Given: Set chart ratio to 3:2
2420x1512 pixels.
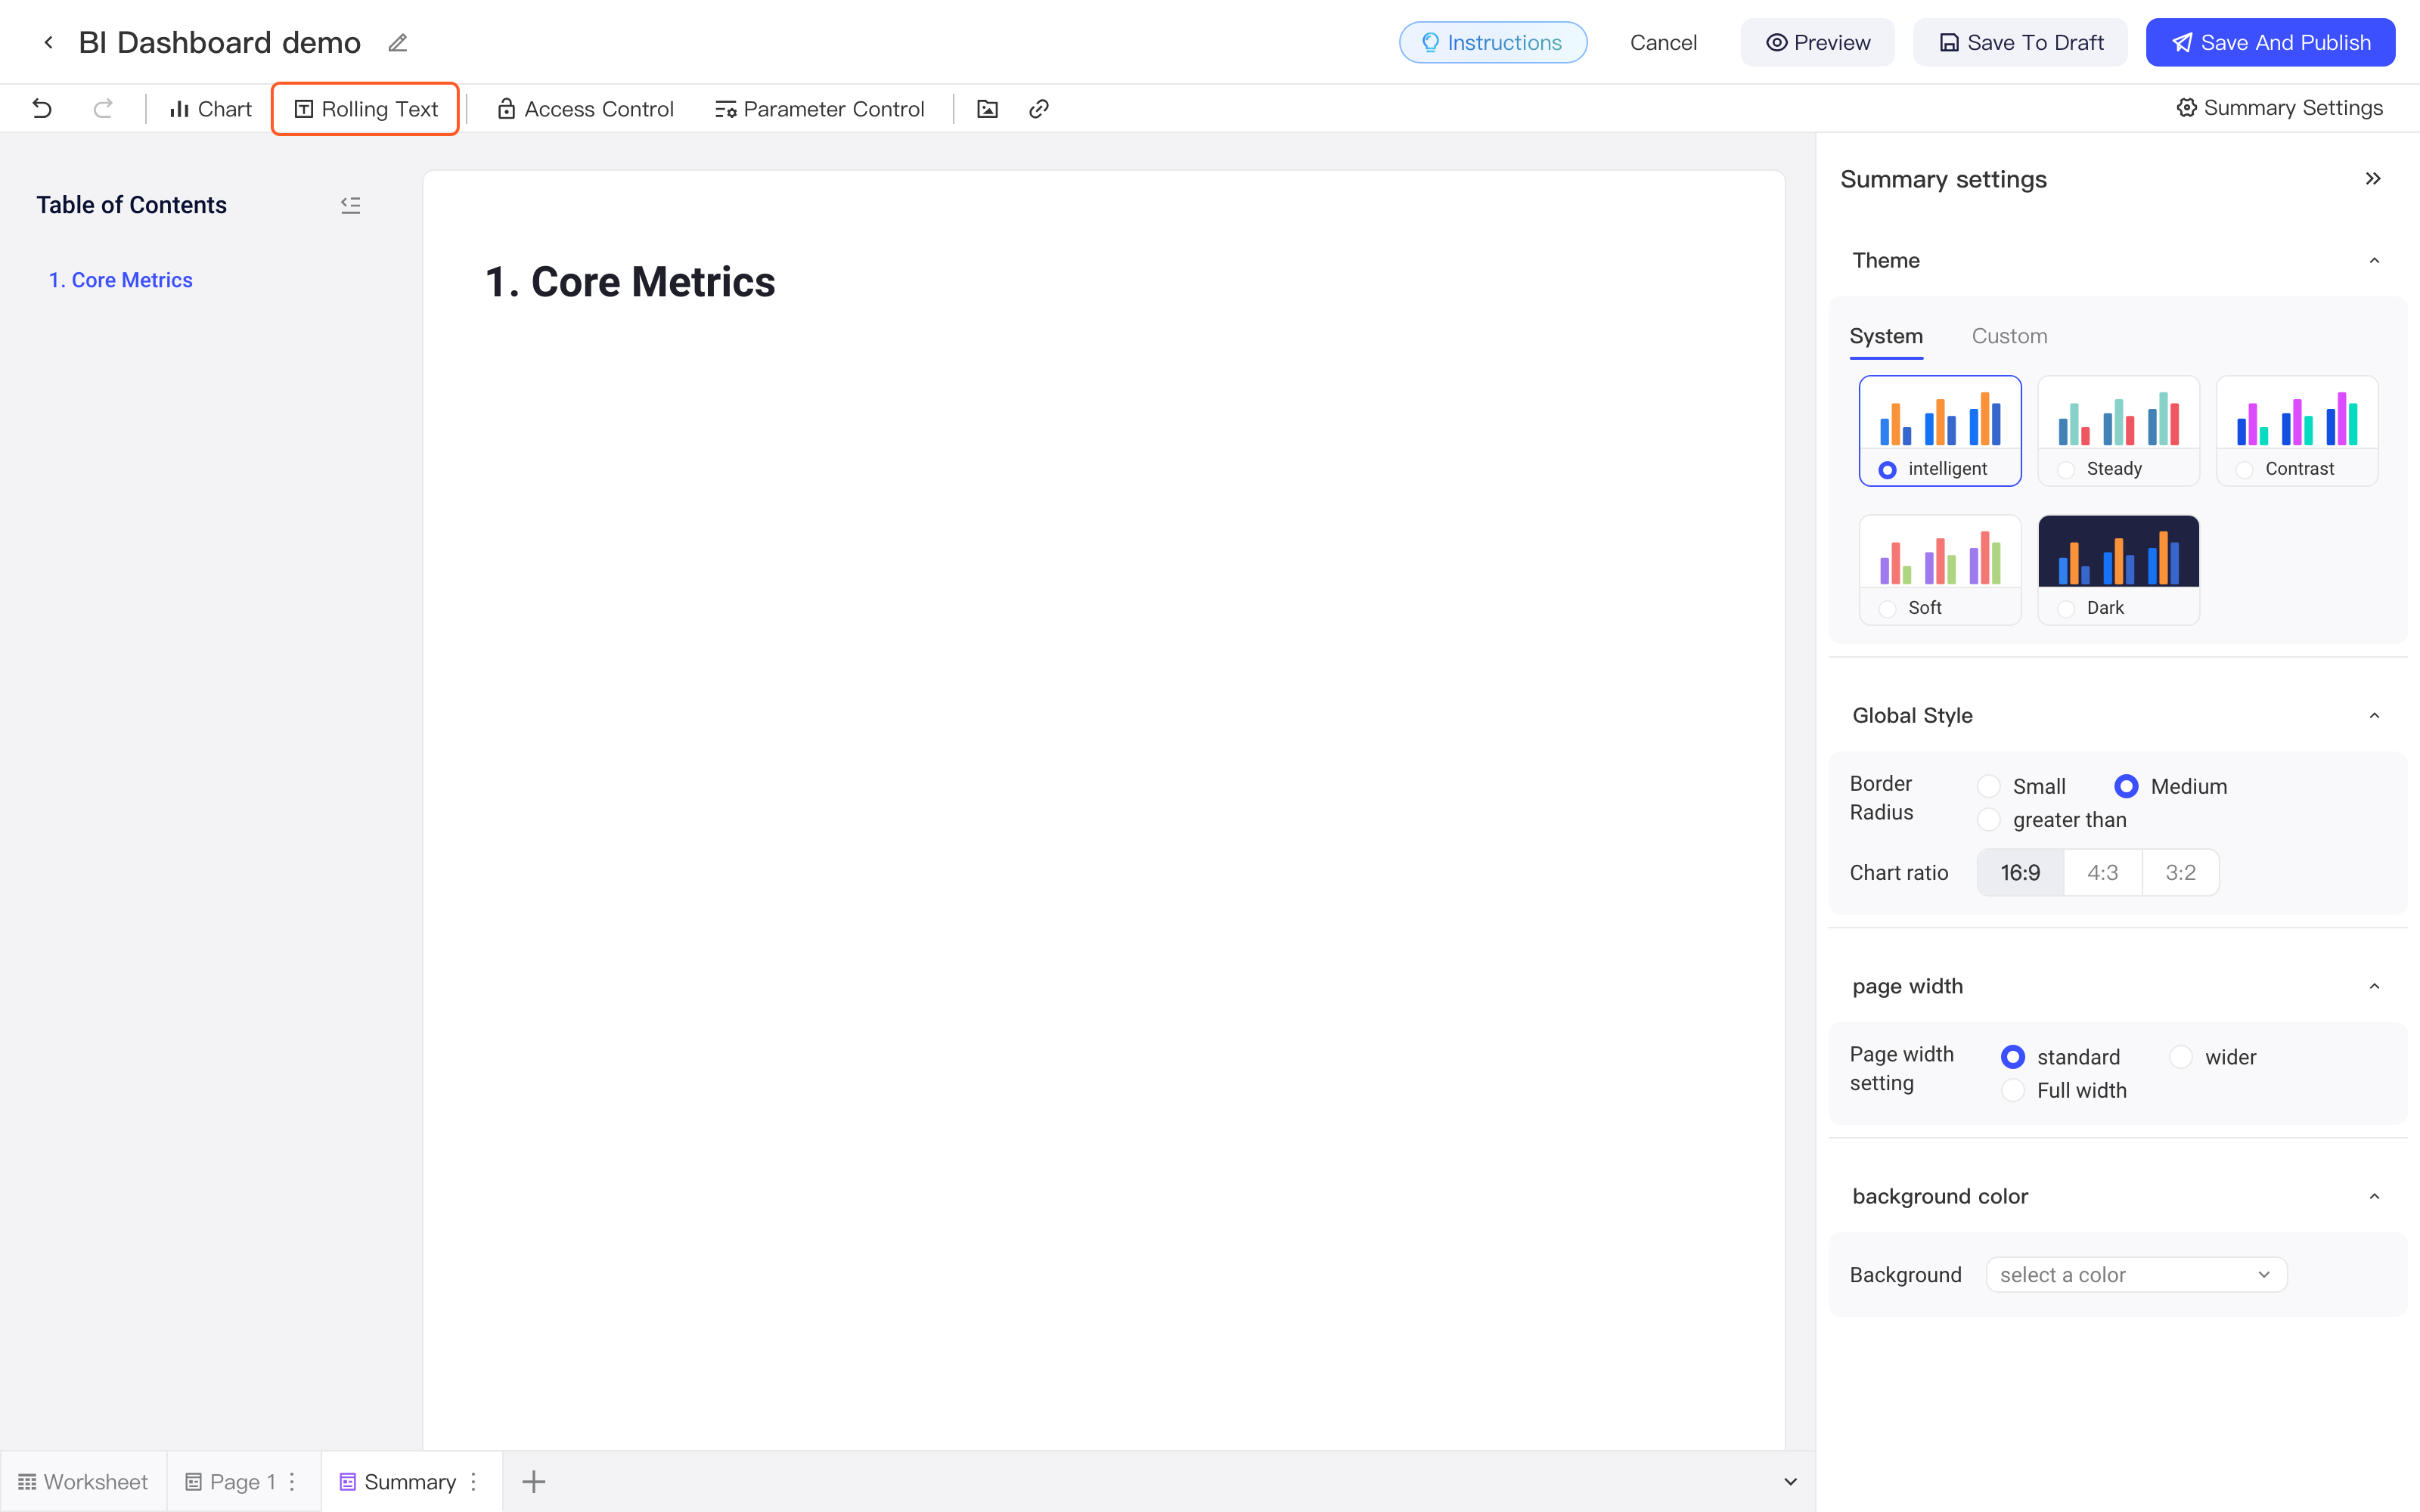Looking at the screenshot, I should [2180, 872].
